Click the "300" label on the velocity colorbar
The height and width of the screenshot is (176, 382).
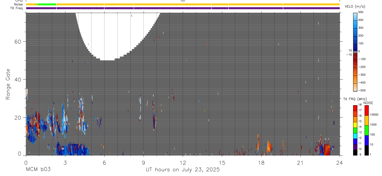(x=361, y=28)
